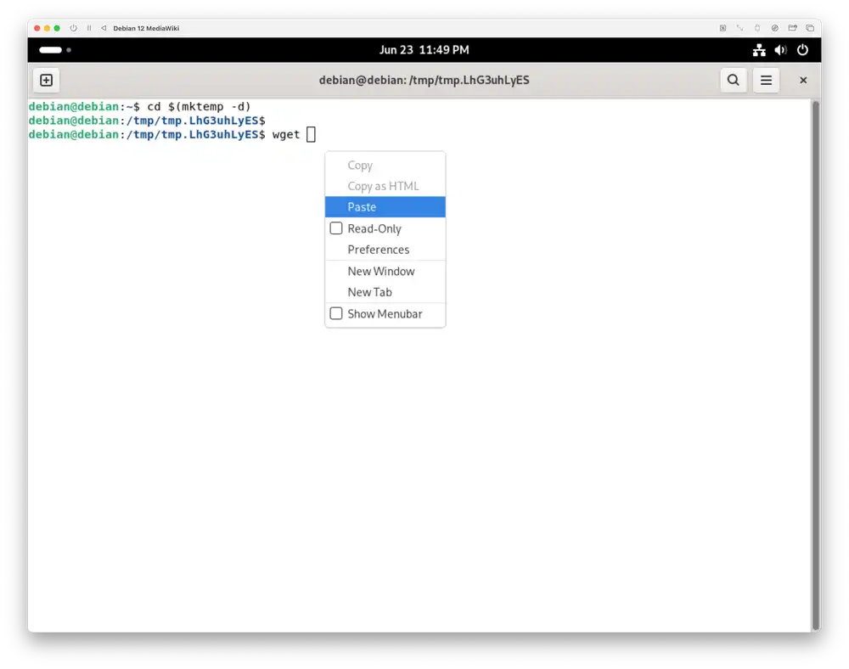Open a new terminal tab with plus icon

click(47, 80)
